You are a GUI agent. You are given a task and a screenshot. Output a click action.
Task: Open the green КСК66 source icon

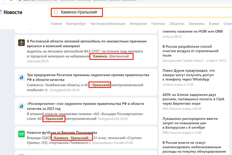click(x=21, y=134)
